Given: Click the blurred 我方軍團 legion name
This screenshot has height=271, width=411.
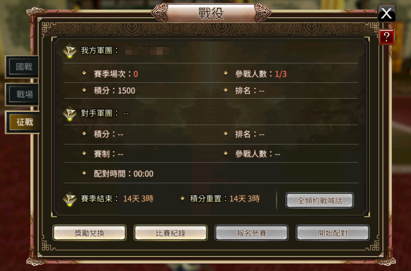Looking at the screenshot, I should click(148, 50).
